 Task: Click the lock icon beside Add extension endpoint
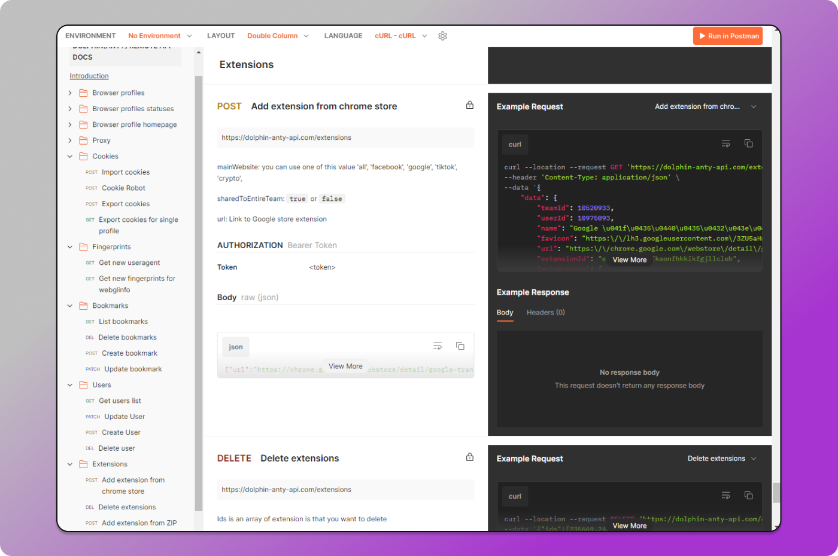[x=470, y=105]
